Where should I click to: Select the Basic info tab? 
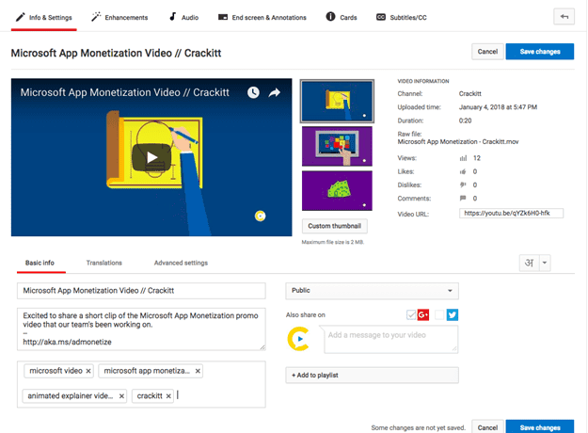40,263
